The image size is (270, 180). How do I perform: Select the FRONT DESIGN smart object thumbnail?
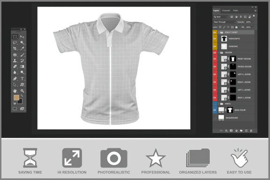point(224,59)
